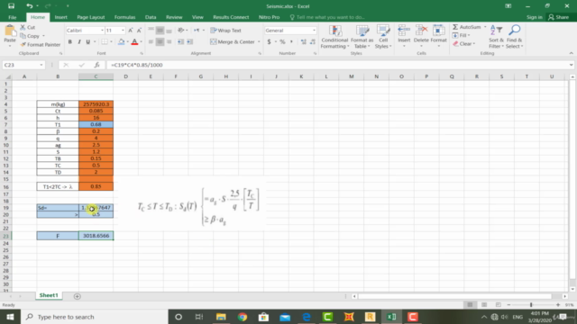Switch to Page Layout view icon
Viewport: 577px width, 324px height.
point(484,305)
